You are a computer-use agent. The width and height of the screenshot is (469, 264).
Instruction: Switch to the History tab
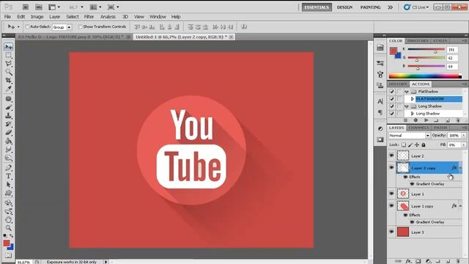(398, 84)
